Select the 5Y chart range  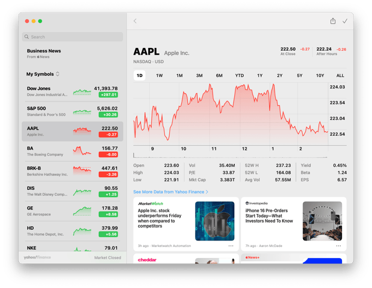click(300, 76)
